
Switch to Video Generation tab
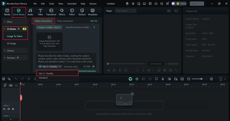point(43,21)
